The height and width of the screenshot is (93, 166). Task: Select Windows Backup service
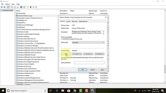pos(24,36)
